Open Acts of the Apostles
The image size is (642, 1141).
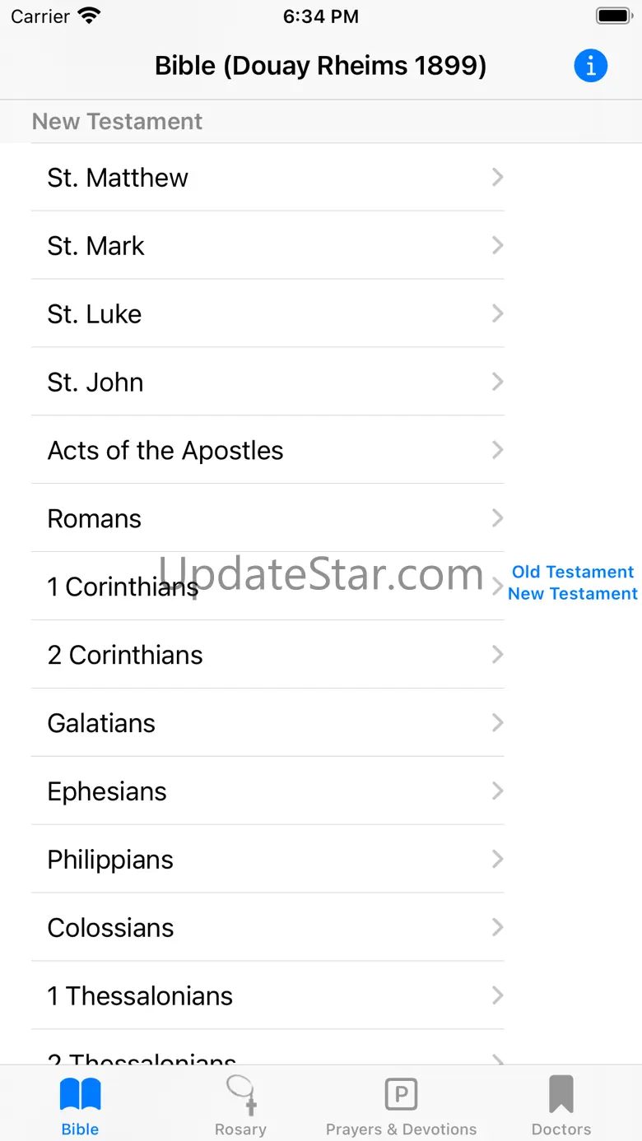click(x=165, y=451)
